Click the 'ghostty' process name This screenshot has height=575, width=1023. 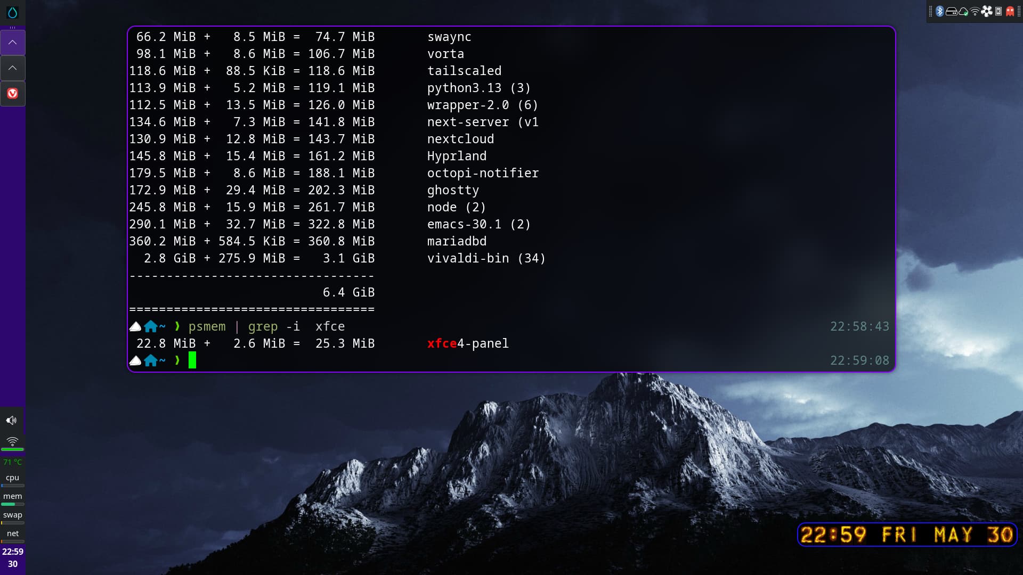click(x=453, y=190)
